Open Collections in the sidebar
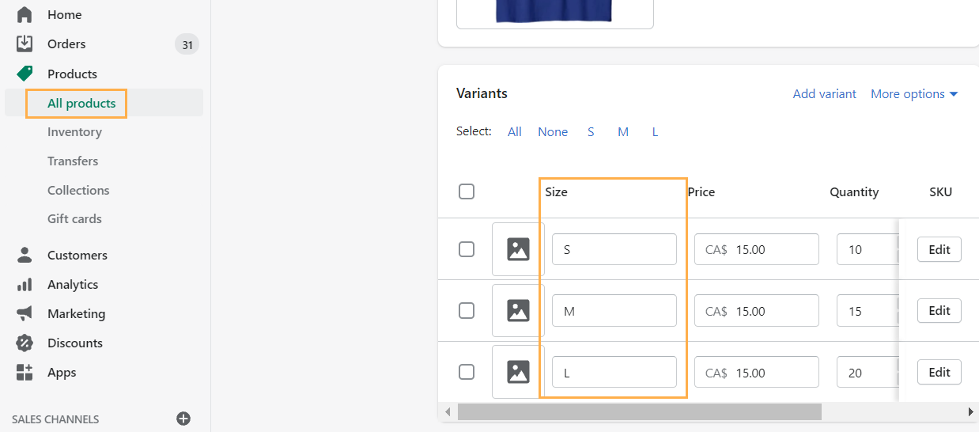 [x=78, y=190]
